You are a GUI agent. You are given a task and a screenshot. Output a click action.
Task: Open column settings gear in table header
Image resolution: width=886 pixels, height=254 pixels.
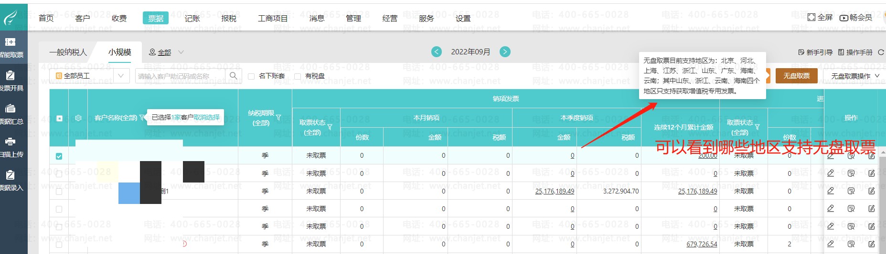point(78,118)
